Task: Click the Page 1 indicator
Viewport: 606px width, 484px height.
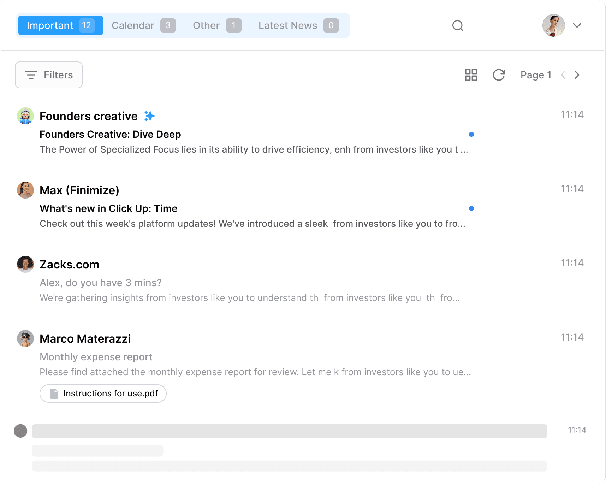Action: [536, 75]
